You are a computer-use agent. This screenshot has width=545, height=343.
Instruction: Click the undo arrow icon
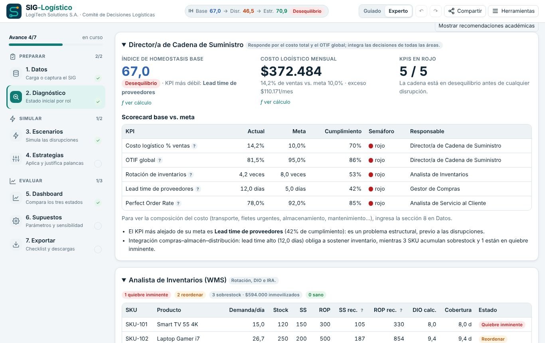pos(421,11)
